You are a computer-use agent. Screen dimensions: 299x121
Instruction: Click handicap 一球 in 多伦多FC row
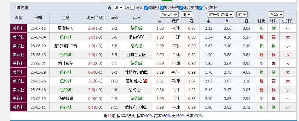[176, 37]
